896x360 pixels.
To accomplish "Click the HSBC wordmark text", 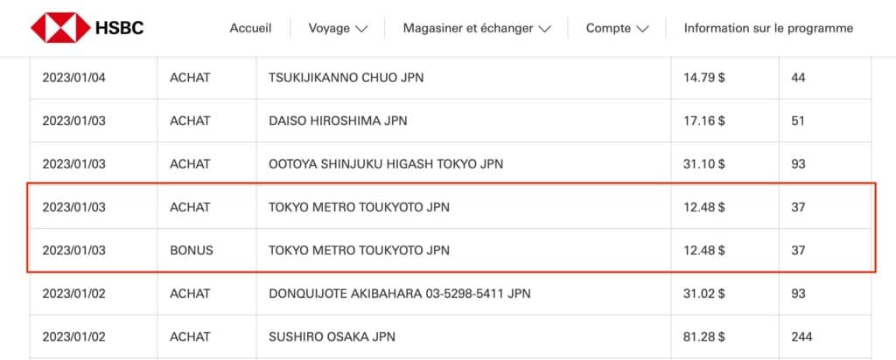I will click(x=120, y=28).
